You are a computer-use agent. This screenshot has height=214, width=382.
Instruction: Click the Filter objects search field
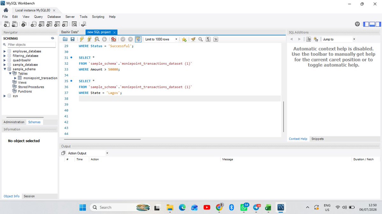pos(31,45)
